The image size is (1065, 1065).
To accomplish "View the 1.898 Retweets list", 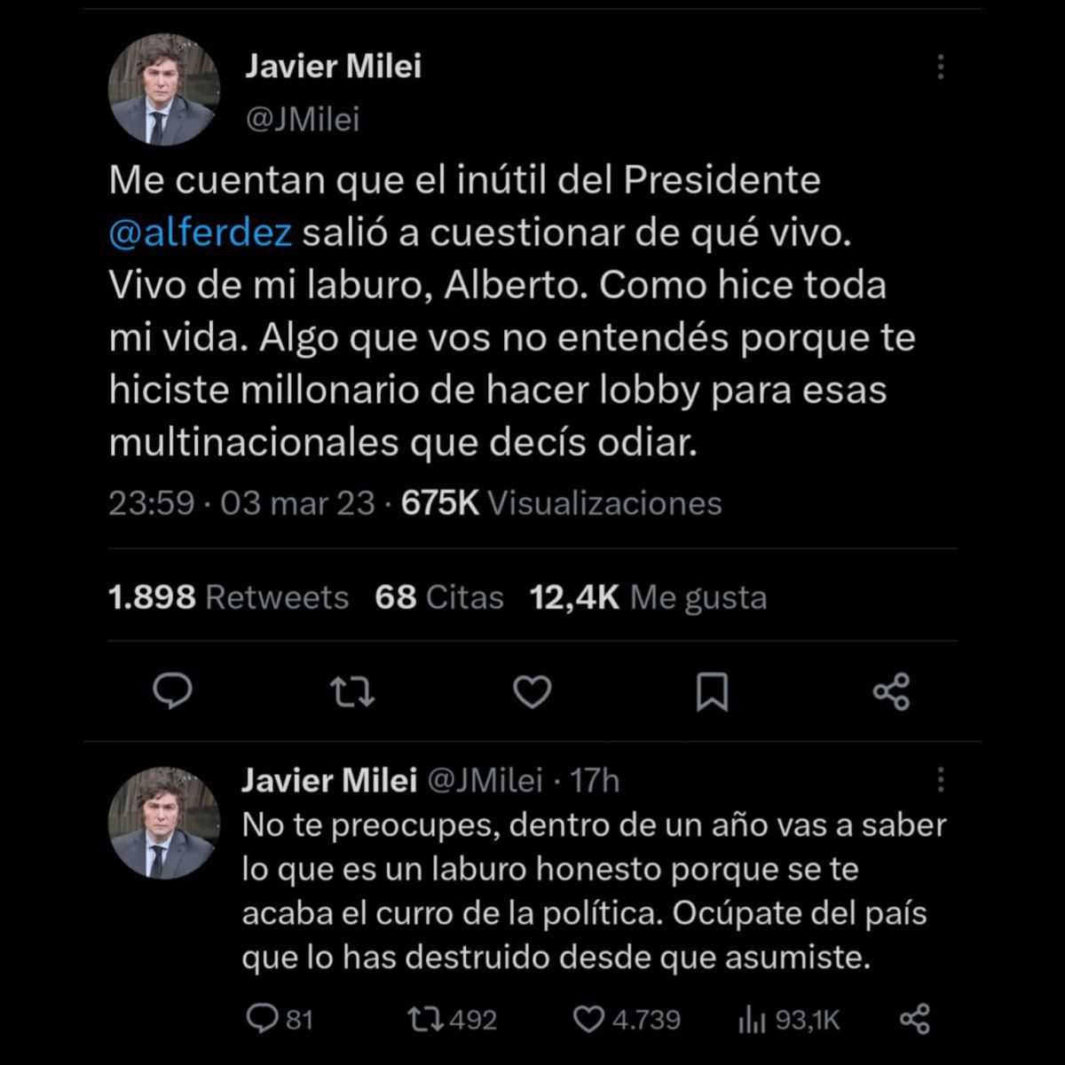I will 228,597.
